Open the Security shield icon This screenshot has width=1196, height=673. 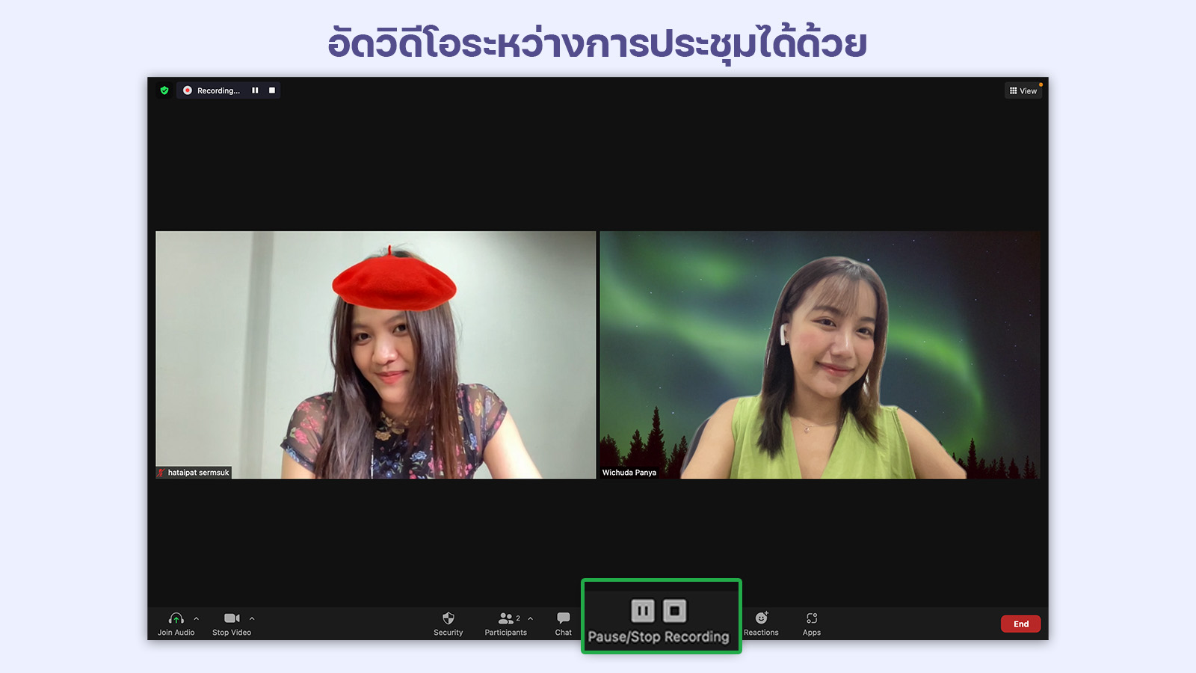(449, 618)
